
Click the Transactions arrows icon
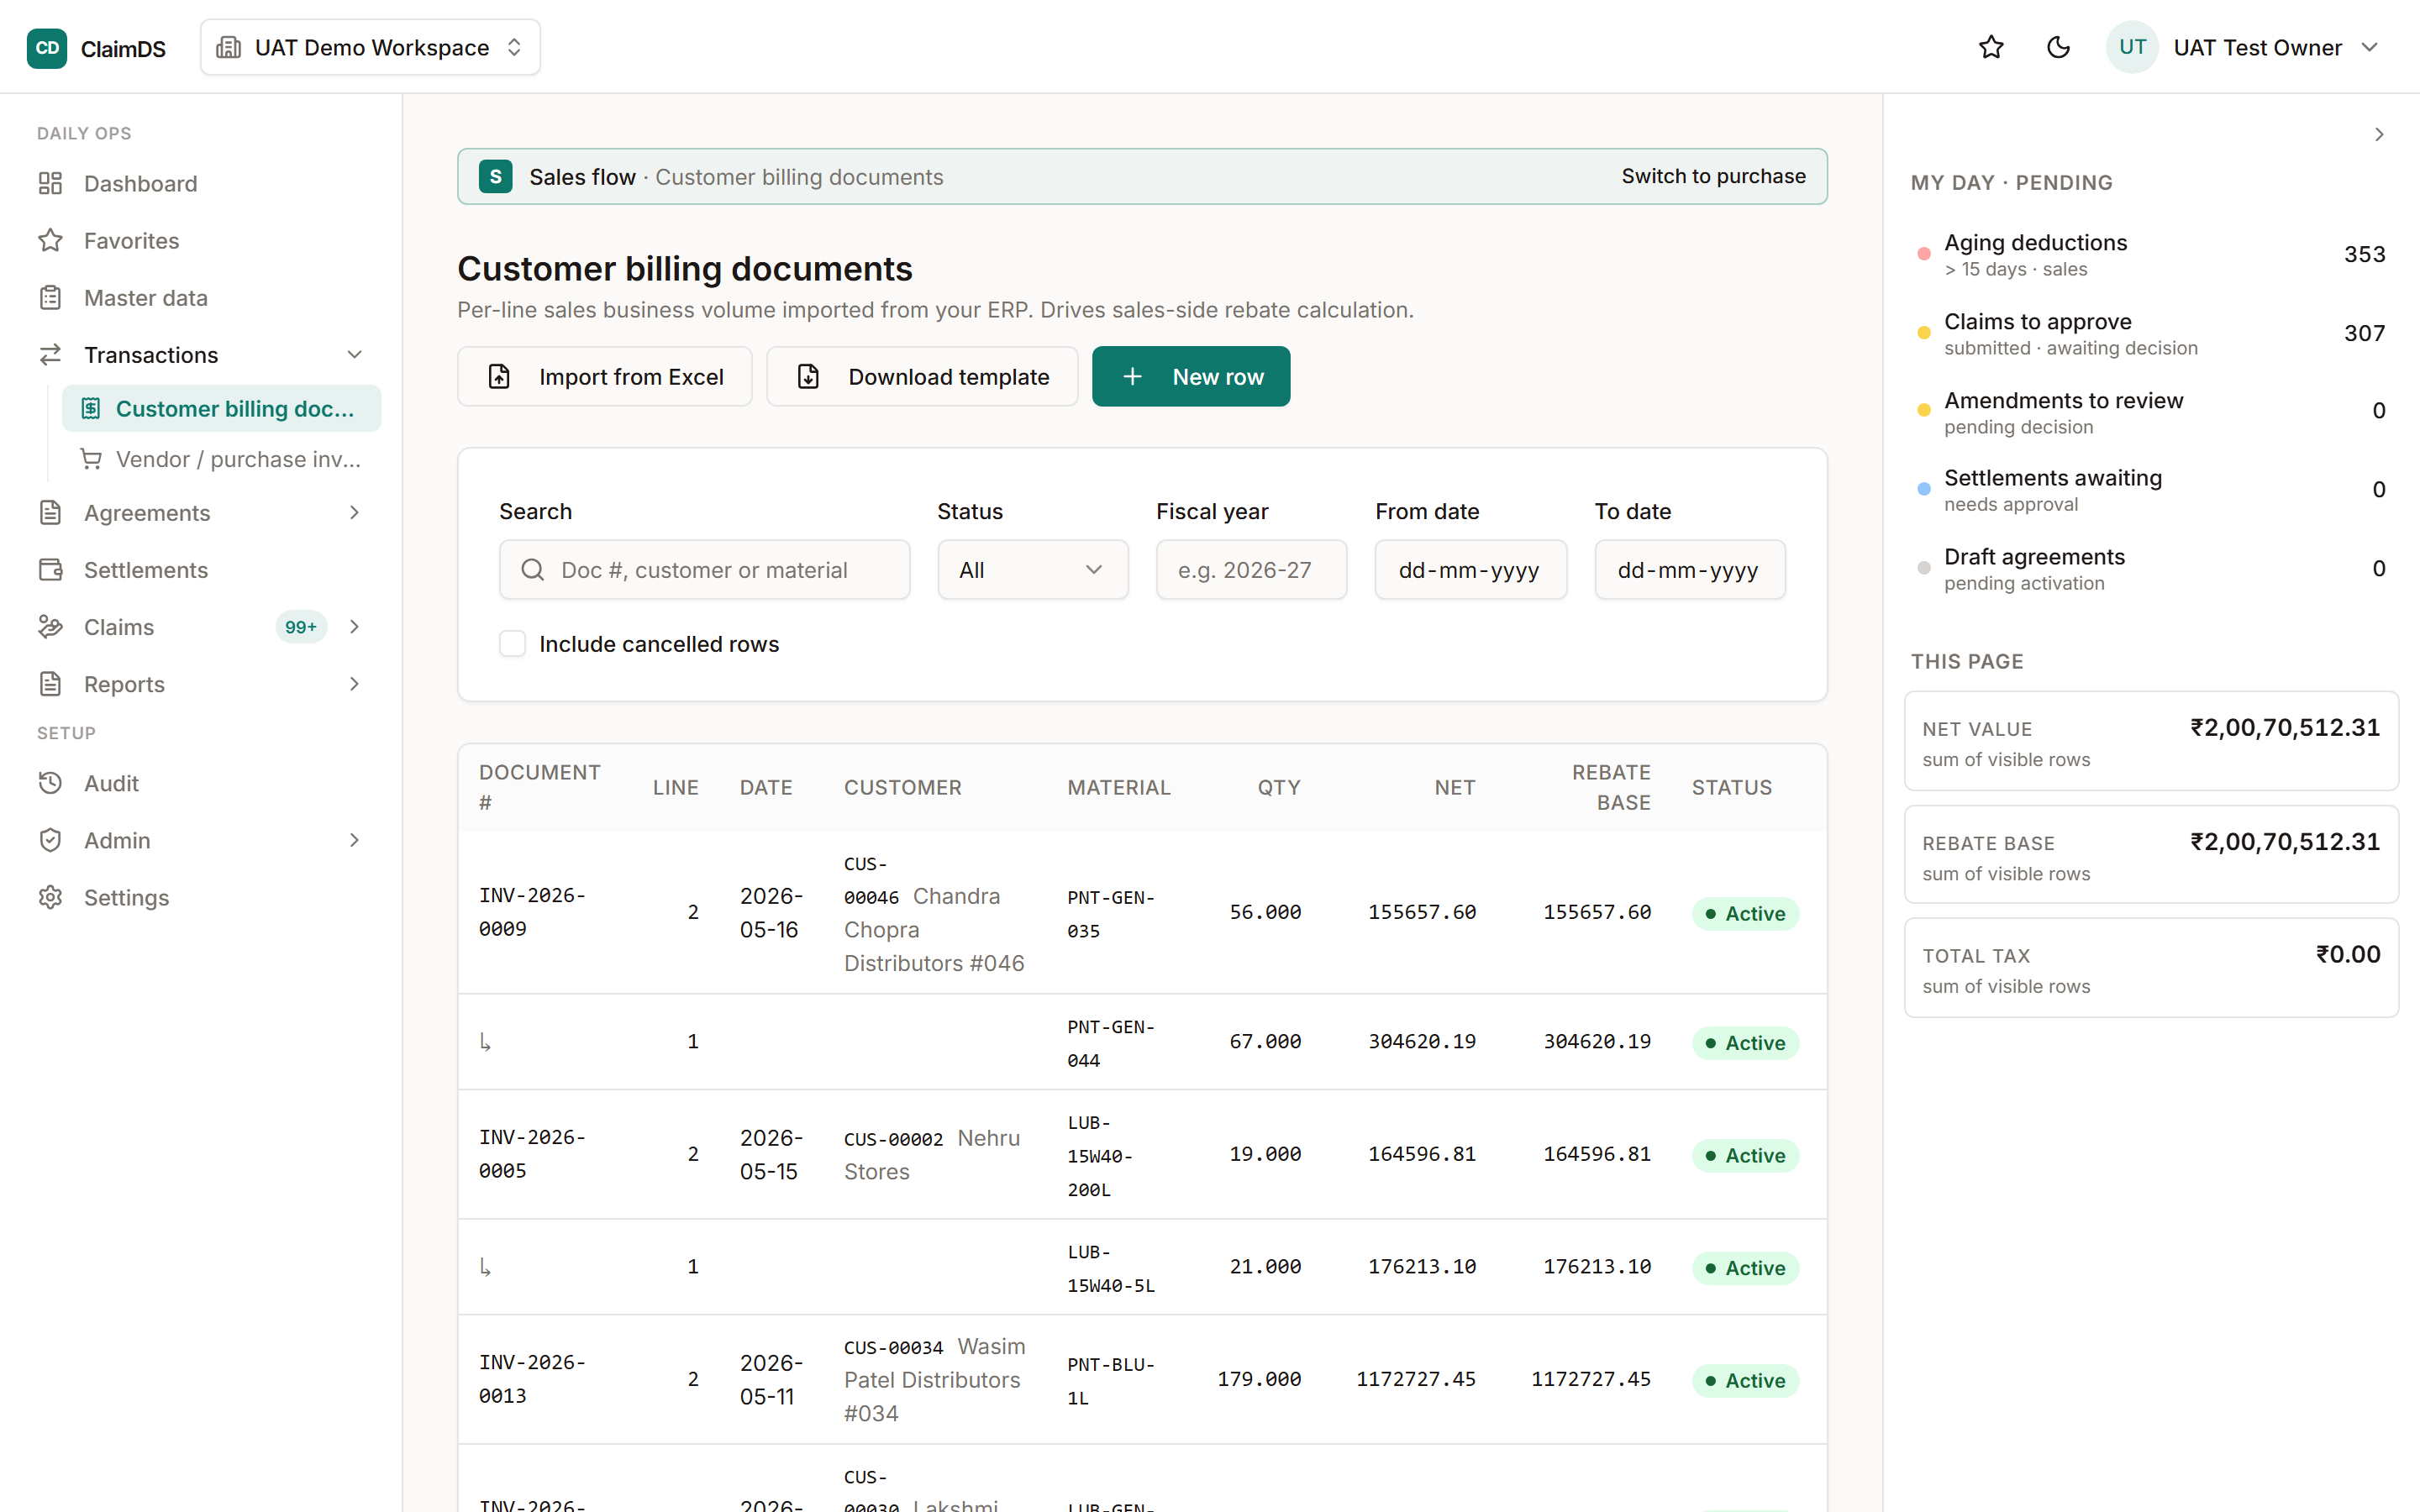click(x=50, y=355)
